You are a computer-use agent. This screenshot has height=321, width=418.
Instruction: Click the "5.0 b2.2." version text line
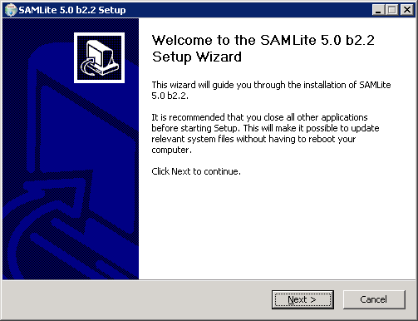170,96
